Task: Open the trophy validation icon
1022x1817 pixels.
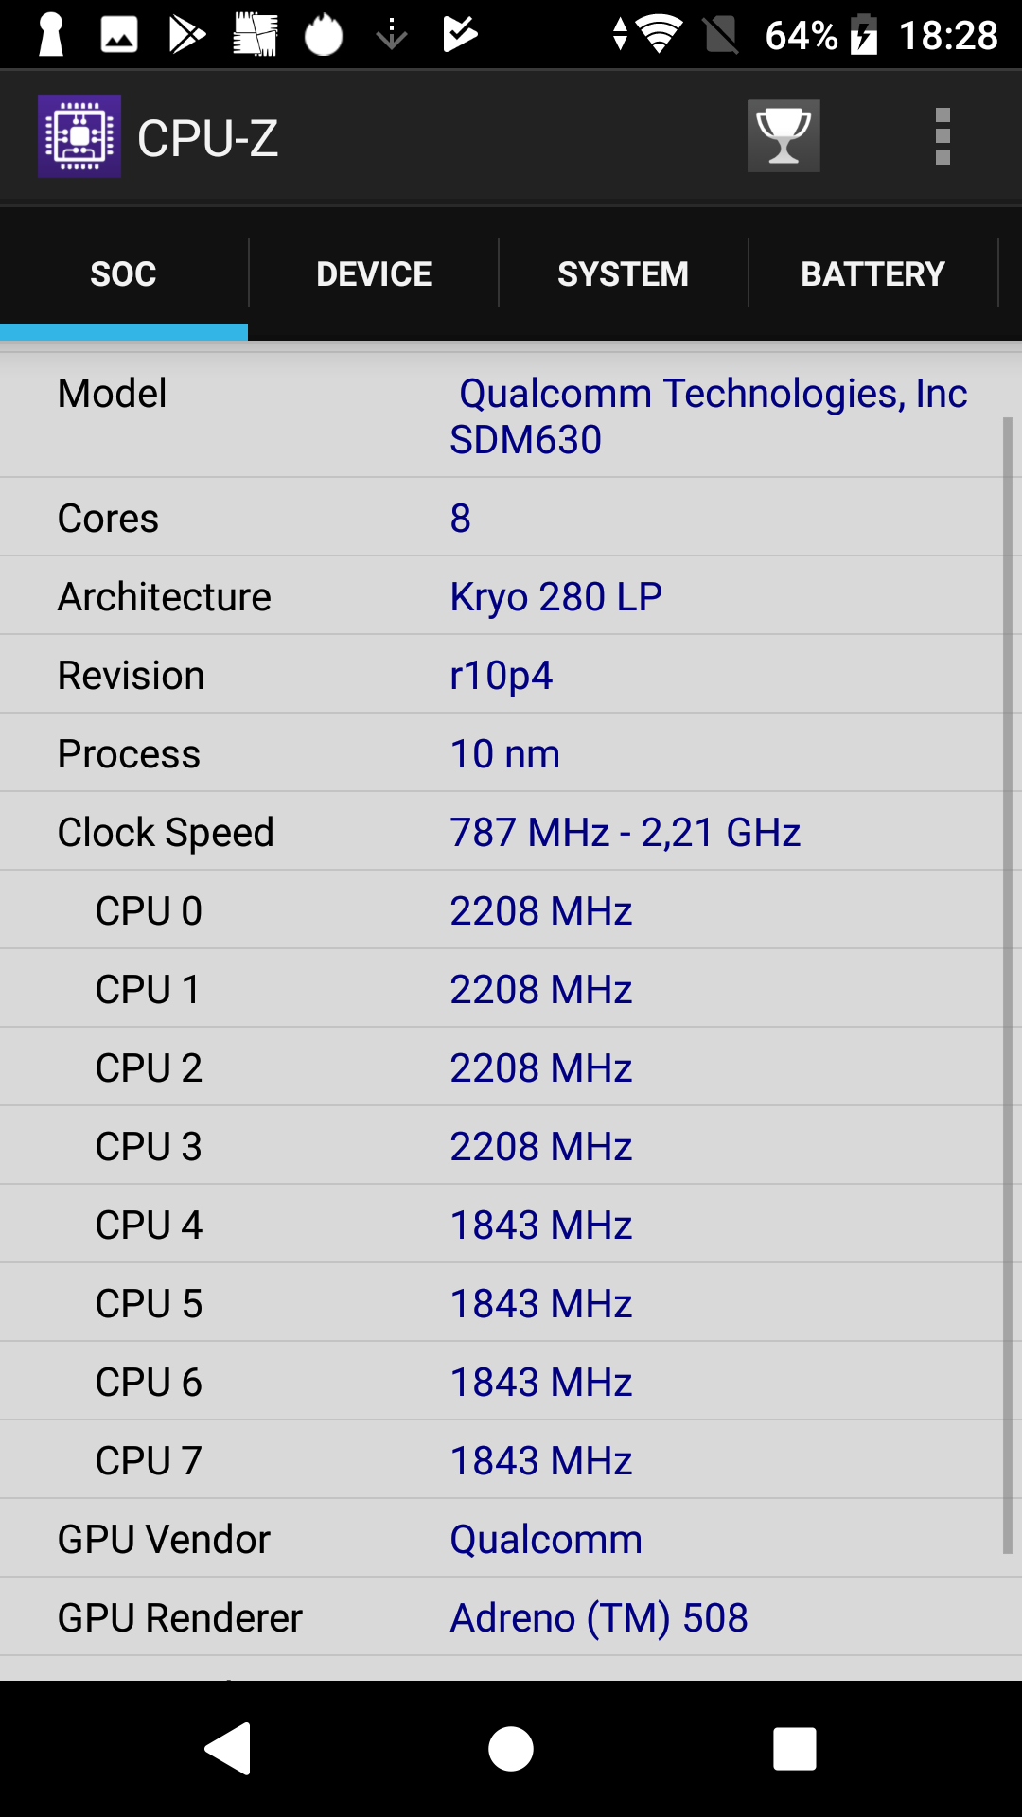Action: tap(784, 136)
